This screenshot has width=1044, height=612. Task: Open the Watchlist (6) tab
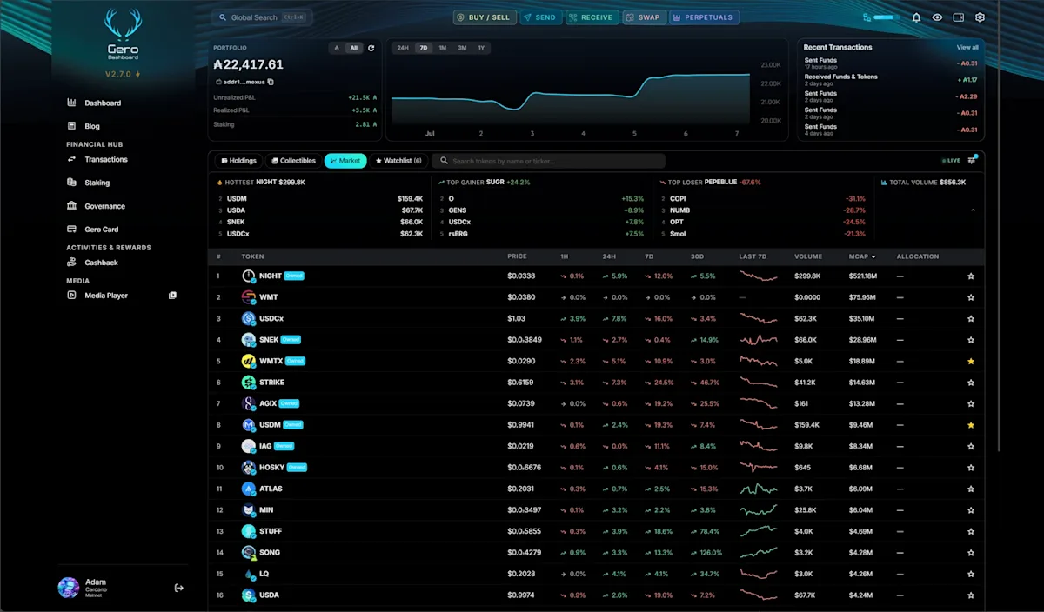tap(398, 161)
